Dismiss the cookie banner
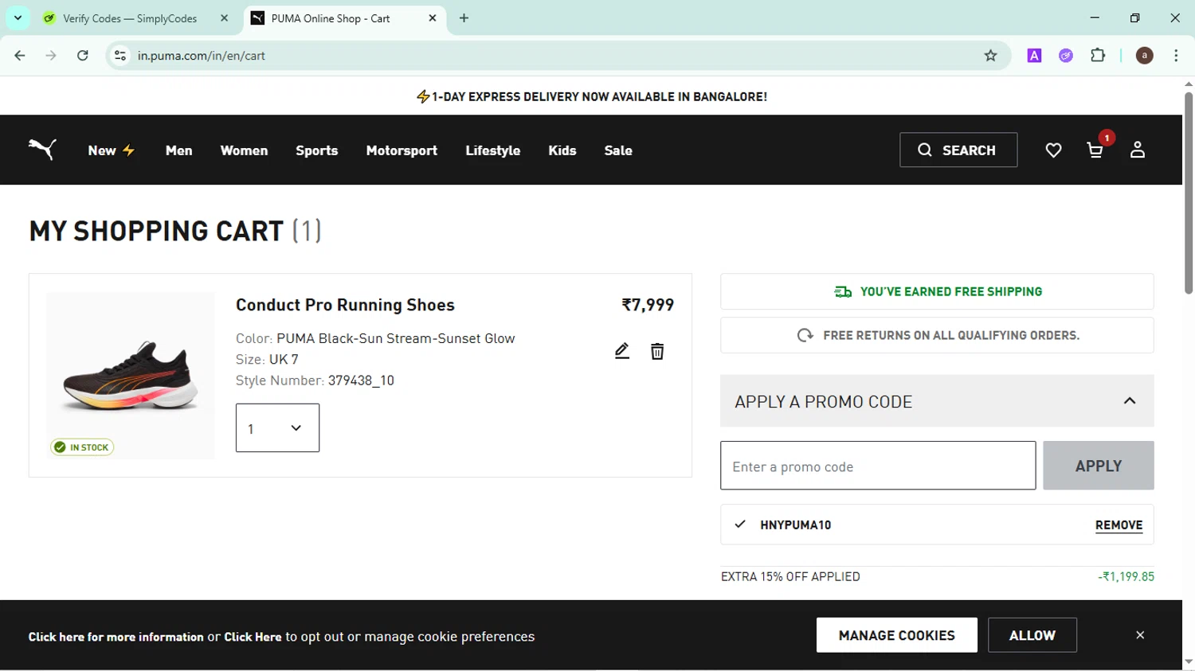Screen dimensions: 1195x671 [1140, 635]
